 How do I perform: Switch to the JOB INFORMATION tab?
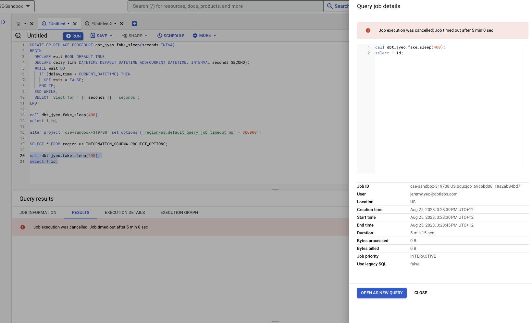[x=38, y=213]
